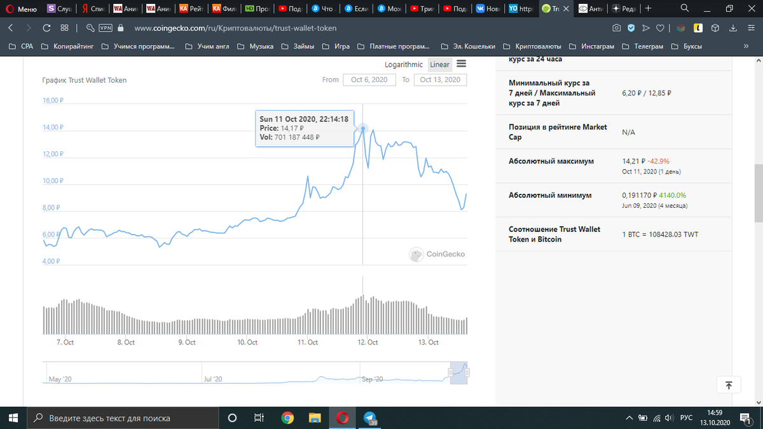The width and height of the screenshot is (763, 429).
Task: Click the left navigator range handle
Action: [x=451, y=372]
